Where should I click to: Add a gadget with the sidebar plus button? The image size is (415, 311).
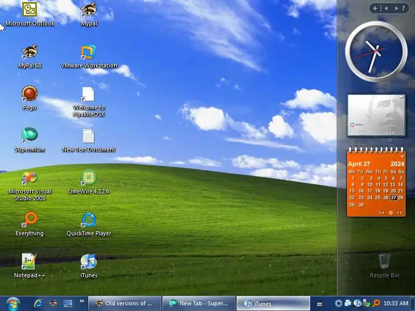(375, 8)
